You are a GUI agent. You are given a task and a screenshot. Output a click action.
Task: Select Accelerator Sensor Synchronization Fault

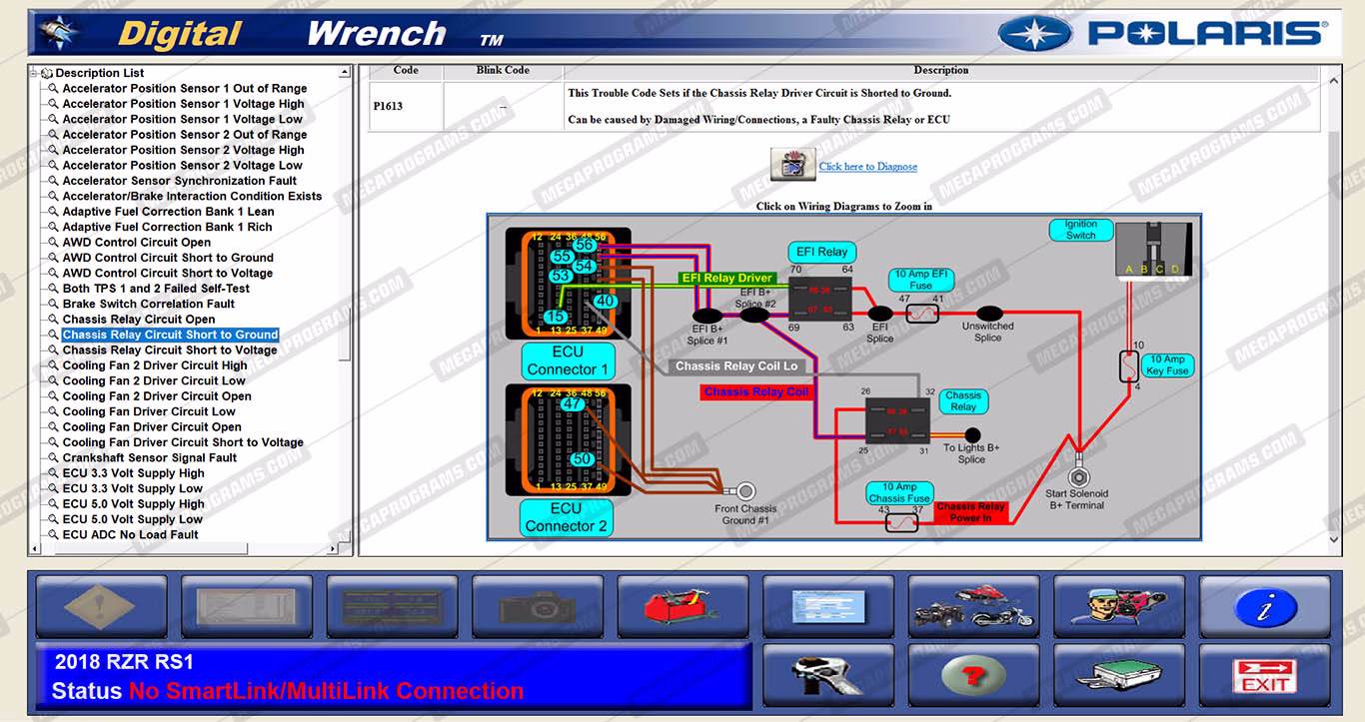[180, 181]
